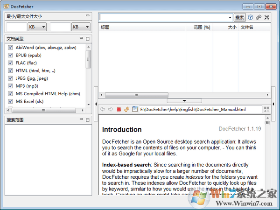Go forward with the preview right arrow

[x=111, y=109]
